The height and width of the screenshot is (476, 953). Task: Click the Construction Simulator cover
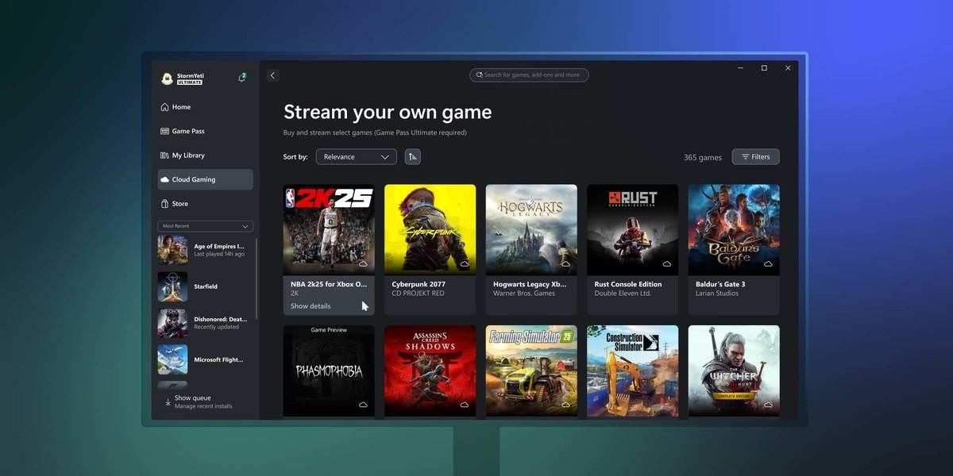(x=633, y=370)
